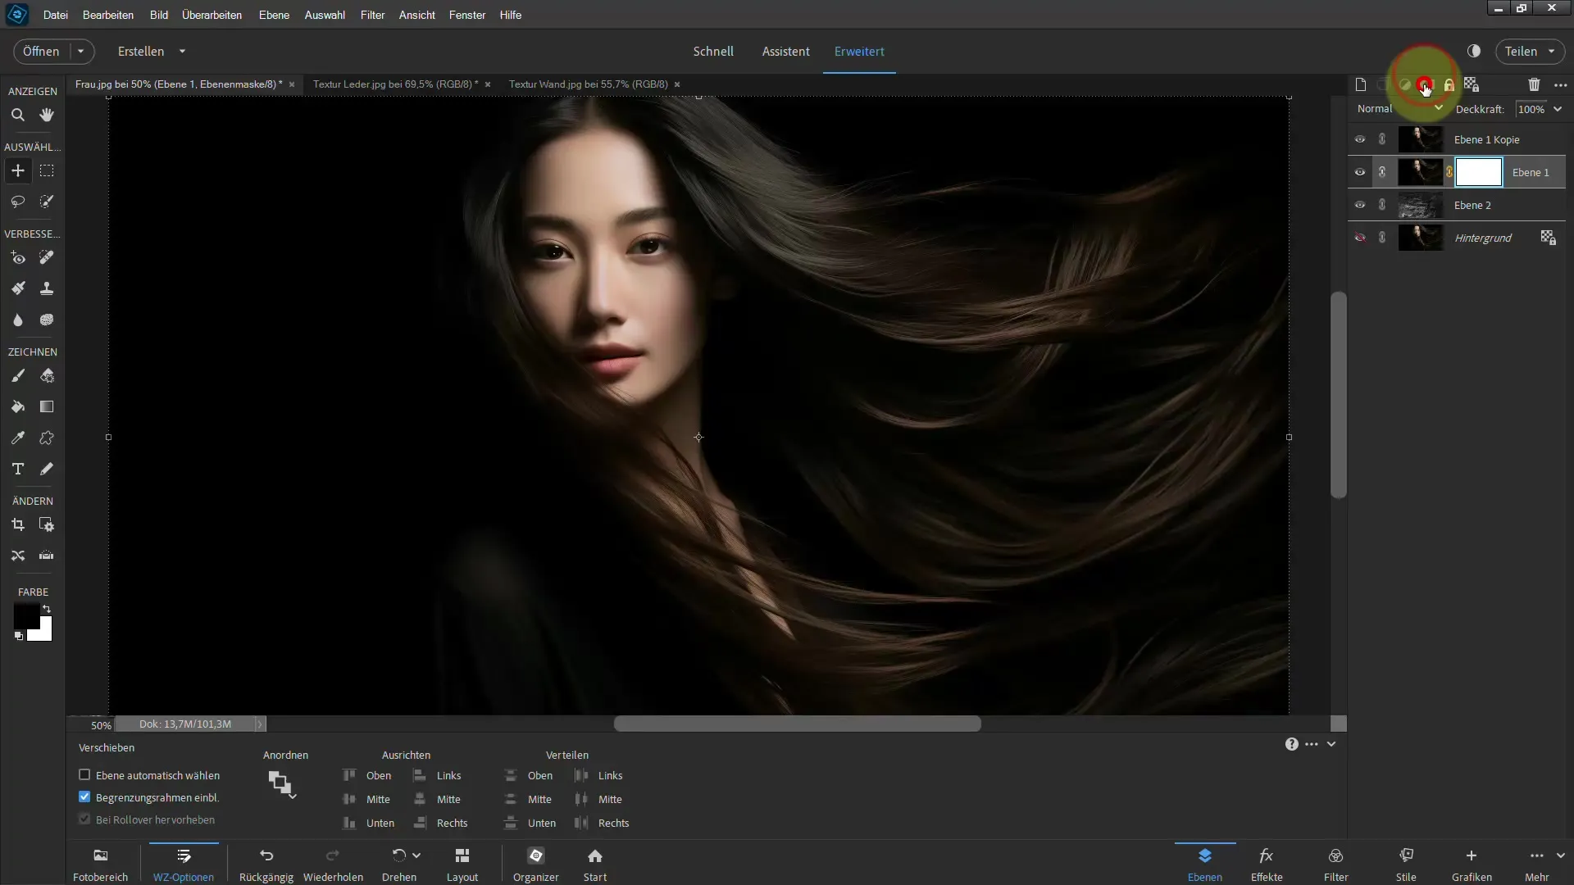Select the Brush tool
Viewport: 1574px width, 885px height.
tap(17, 376)
